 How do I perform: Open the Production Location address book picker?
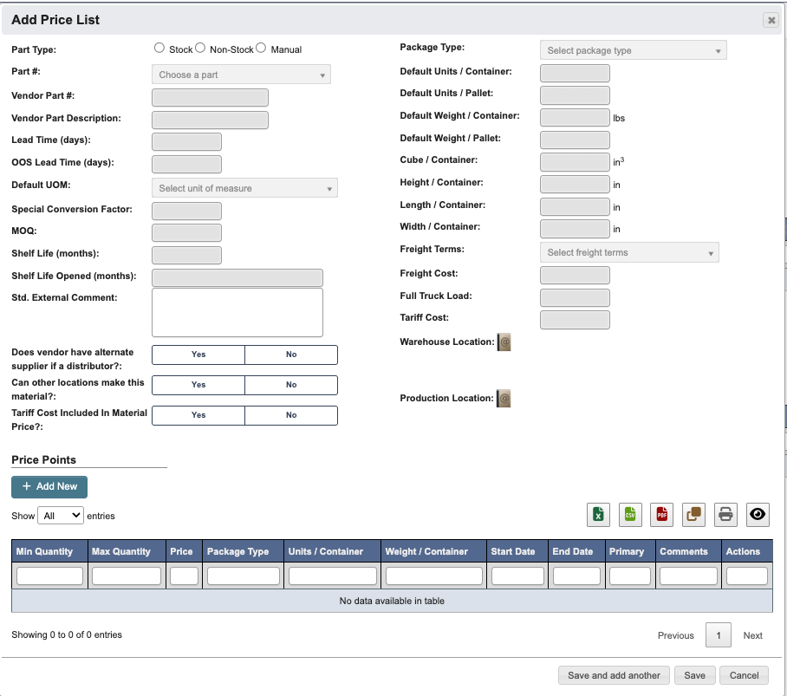[504, 398]
